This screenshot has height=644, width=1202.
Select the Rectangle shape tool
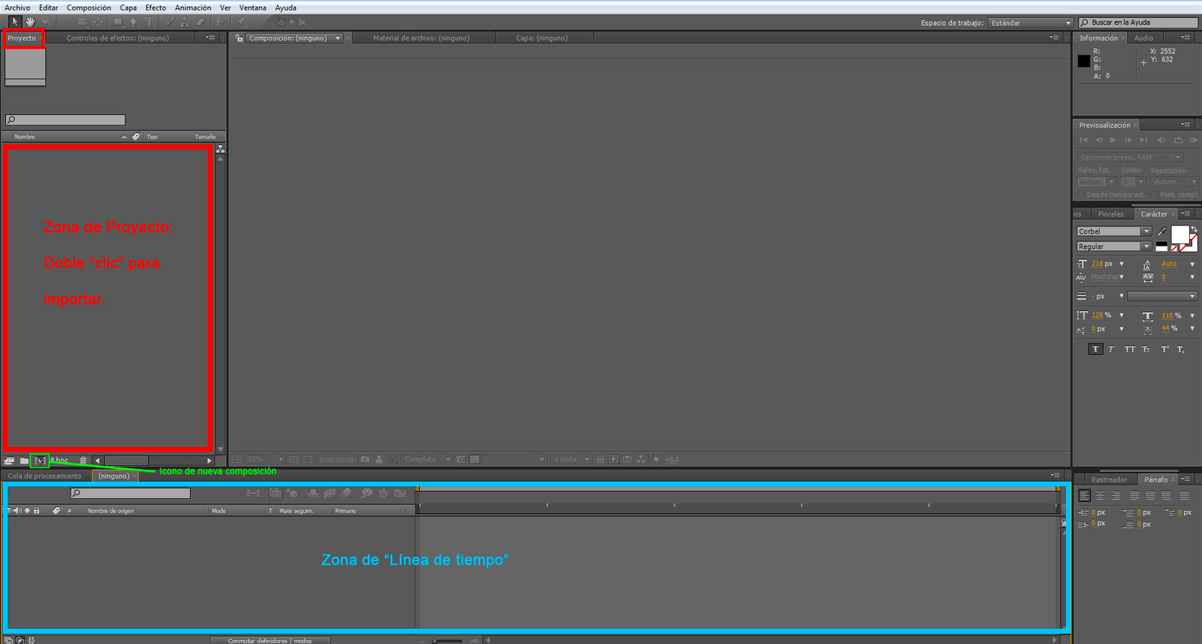coord(116,22)
